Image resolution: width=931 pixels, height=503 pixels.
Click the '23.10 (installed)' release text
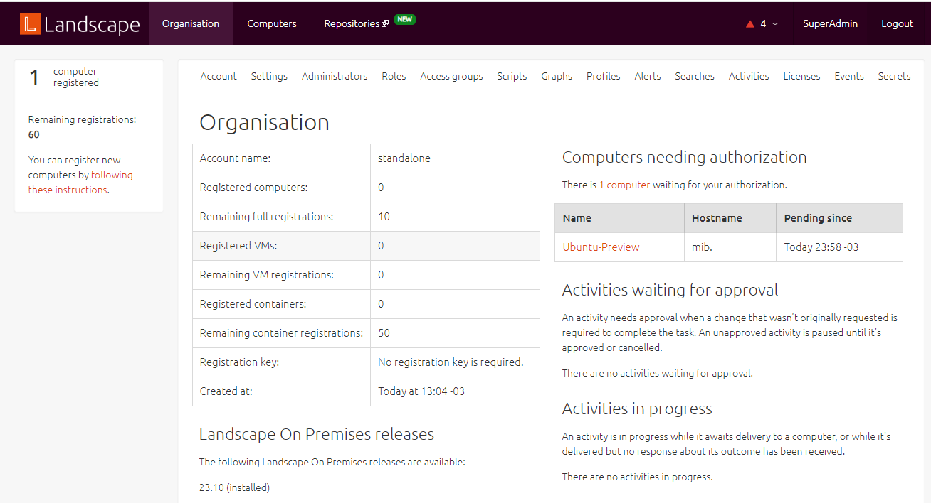point(234,487)
